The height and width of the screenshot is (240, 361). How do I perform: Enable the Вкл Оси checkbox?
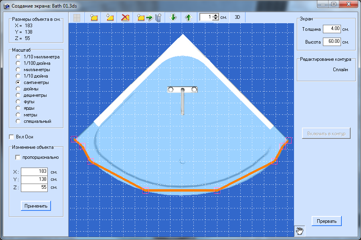click(x=12, y=137)
